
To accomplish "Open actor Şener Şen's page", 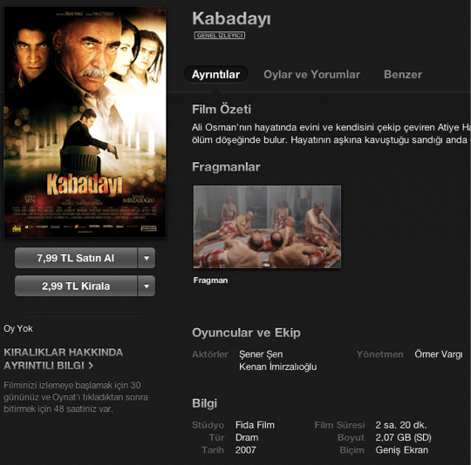I will pos(261,354).
